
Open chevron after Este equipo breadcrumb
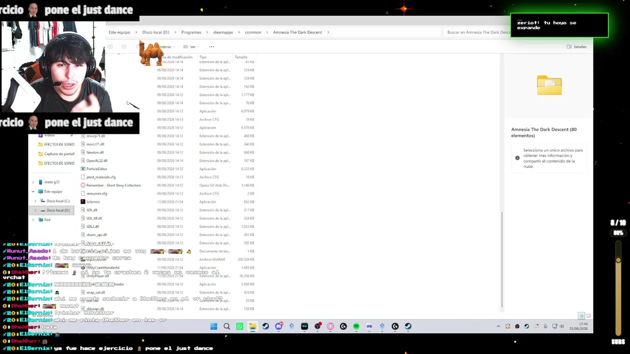pyautogui.click(x=136, y=32)
